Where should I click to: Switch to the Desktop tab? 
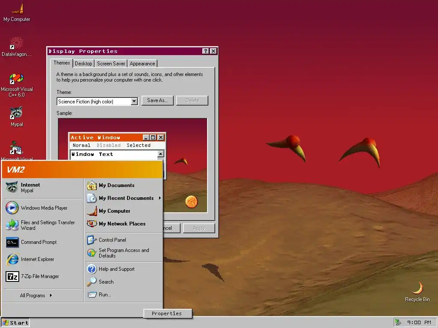(83, 64)
